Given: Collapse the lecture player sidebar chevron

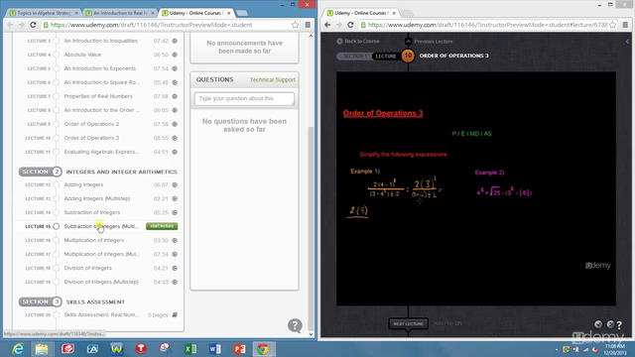Looking at the screenshot, I should pos(628,42).
